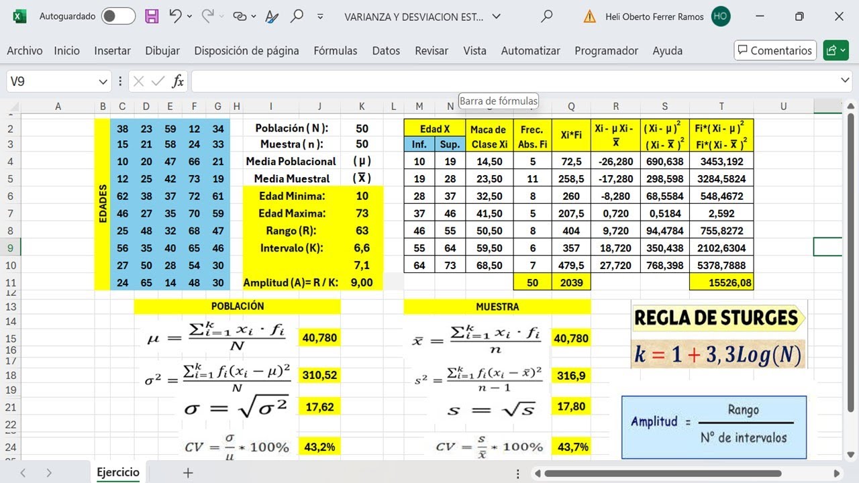The image size is (859, 483).
Task: Open the Automatizar ribbon tab
Action: click(531, 50)
